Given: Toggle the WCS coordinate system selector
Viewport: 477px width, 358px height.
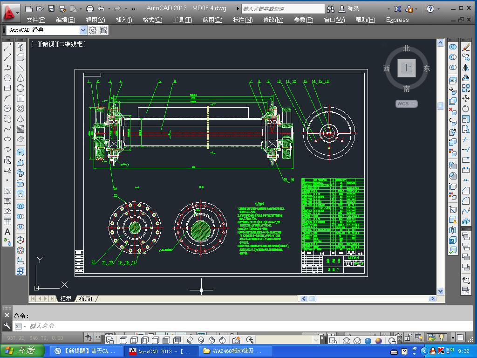Looking at the screenshot, I should [407, 104].
